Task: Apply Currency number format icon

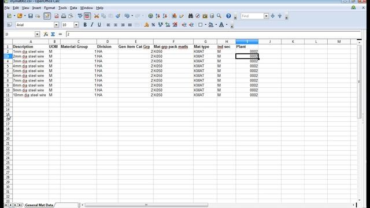Action: coord(146,25)
